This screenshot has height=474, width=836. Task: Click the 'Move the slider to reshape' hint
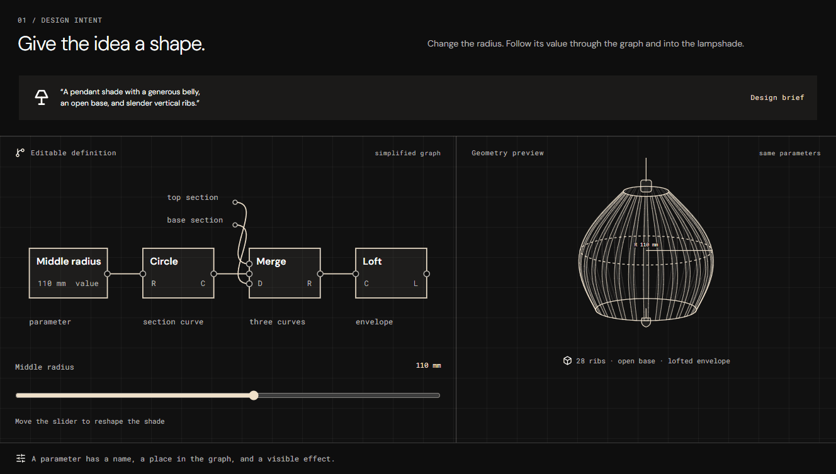point(90,421)
